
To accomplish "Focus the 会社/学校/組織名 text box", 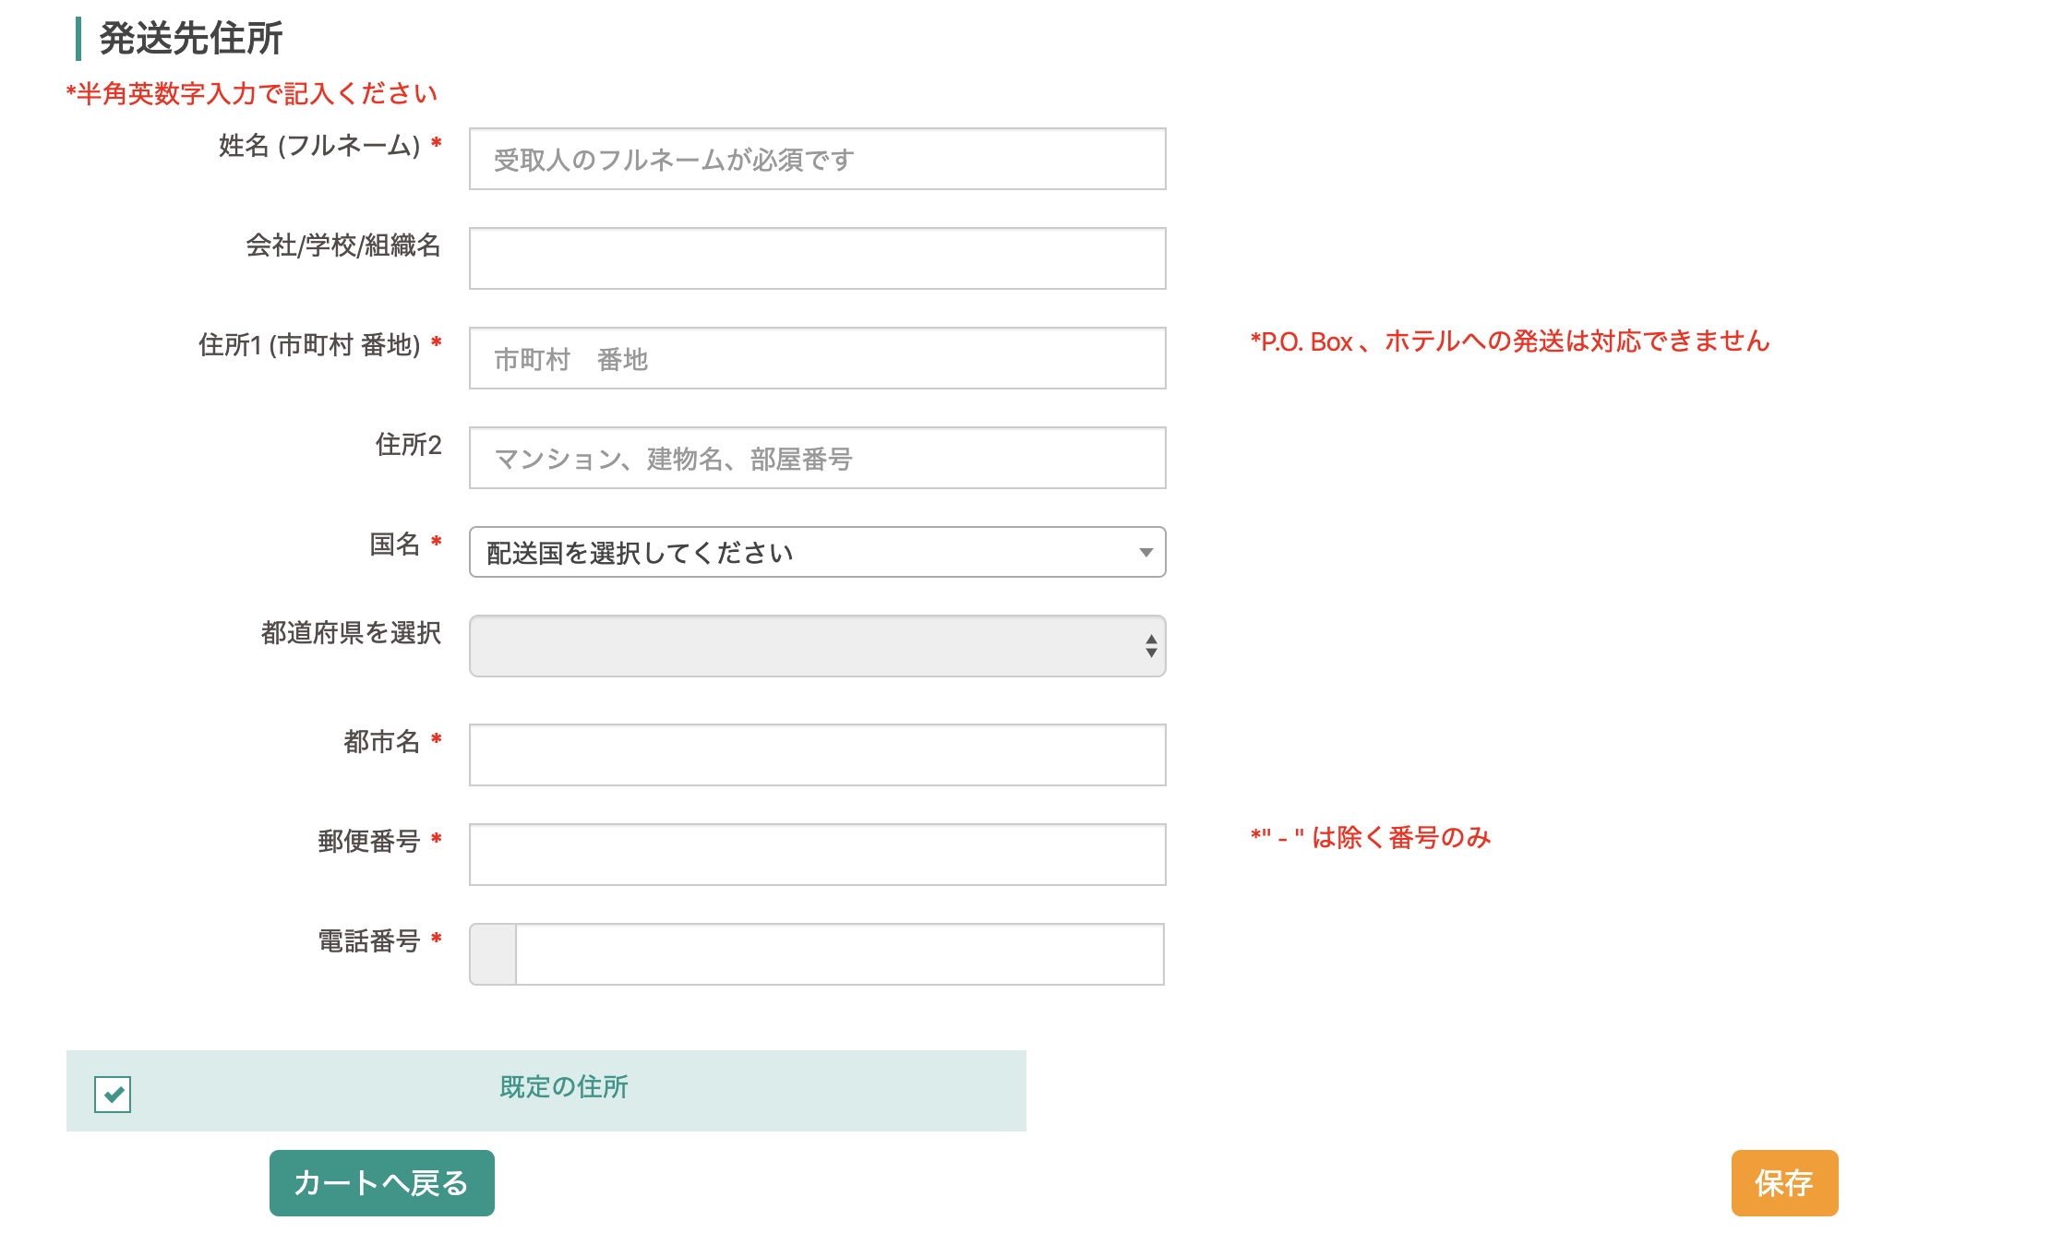I will tap(817, 259).
